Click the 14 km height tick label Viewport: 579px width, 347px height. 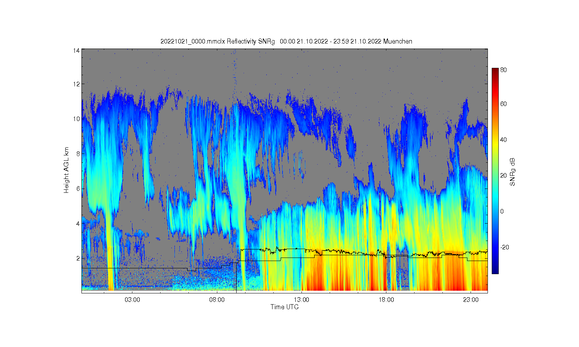point(77,51)
